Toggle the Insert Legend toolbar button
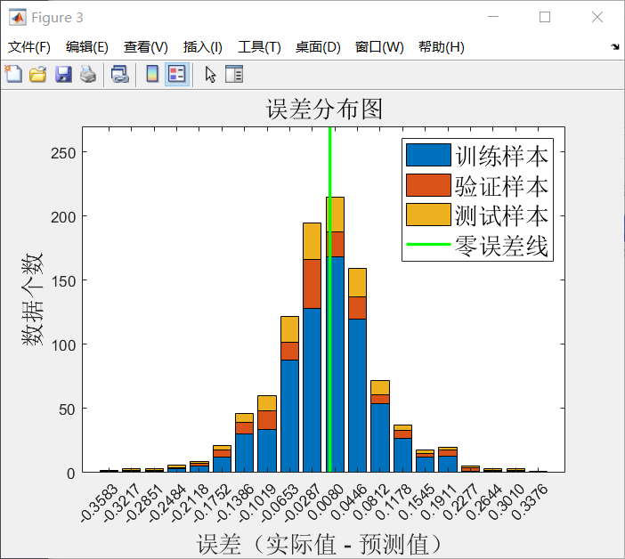The width and height of the screenshot is (625, 559). click(176, 75)
